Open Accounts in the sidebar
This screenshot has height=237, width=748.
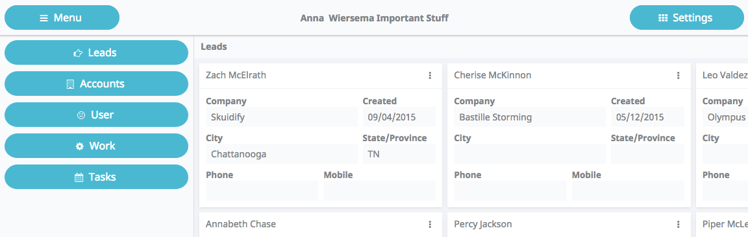click(x=96, y=84)
